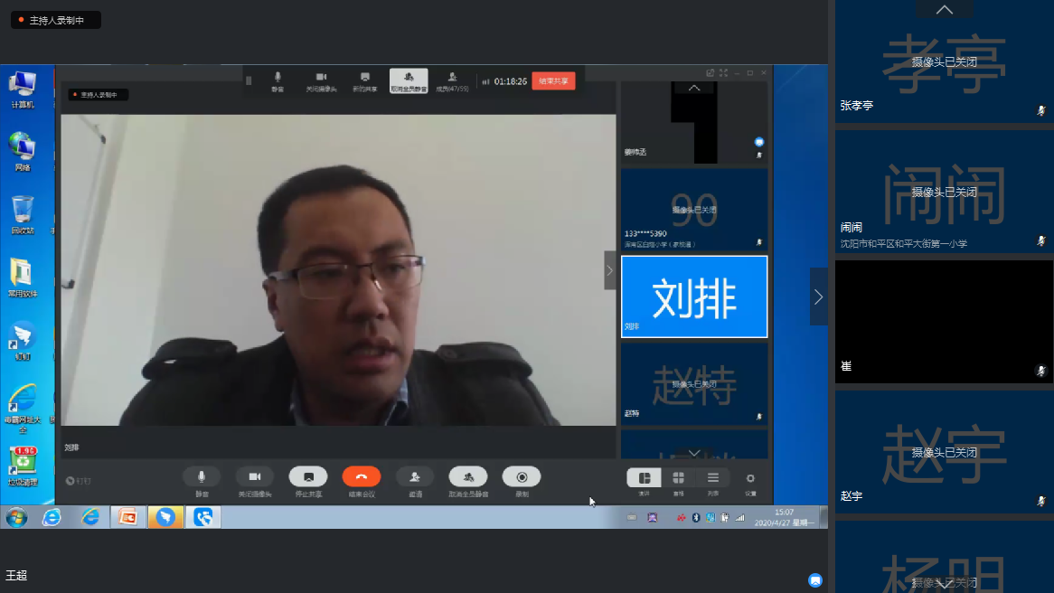This screenshot has height=593, width=1054.
Task: Click the 邀请 invite icon in meeting controls
Action: (415, 477)
